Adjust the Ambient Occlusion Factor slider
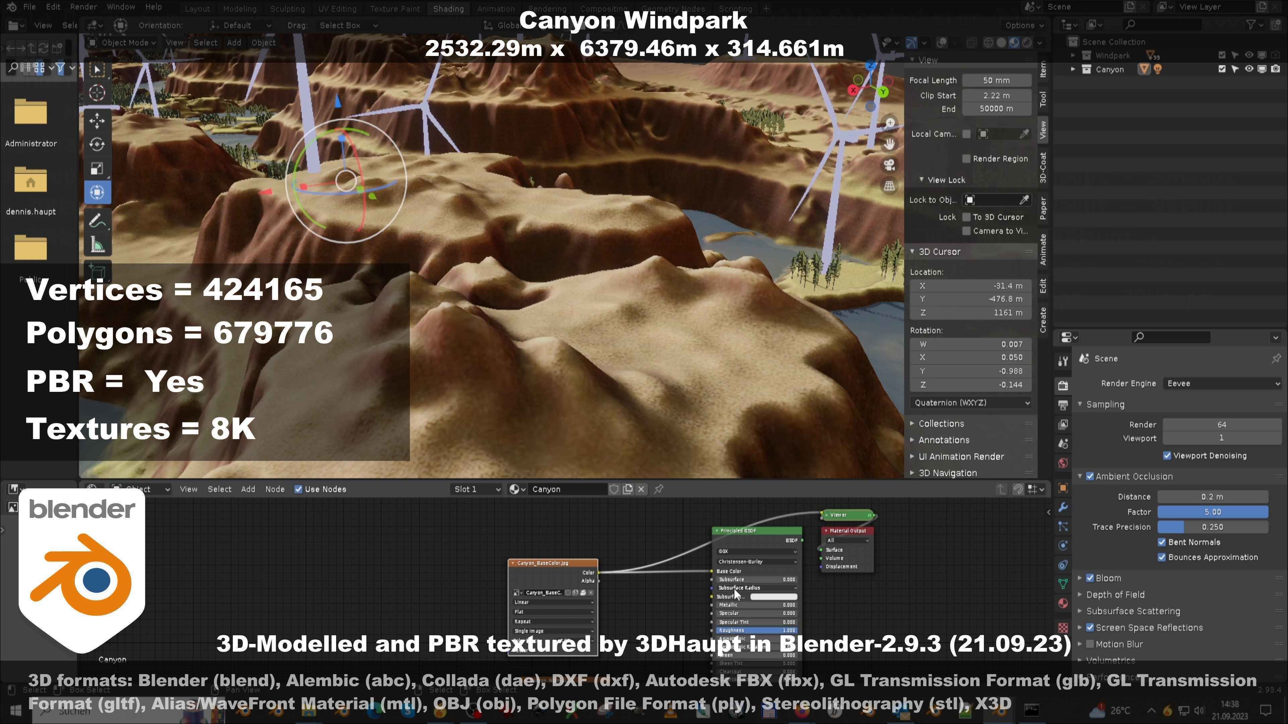 click(1212, 511)
